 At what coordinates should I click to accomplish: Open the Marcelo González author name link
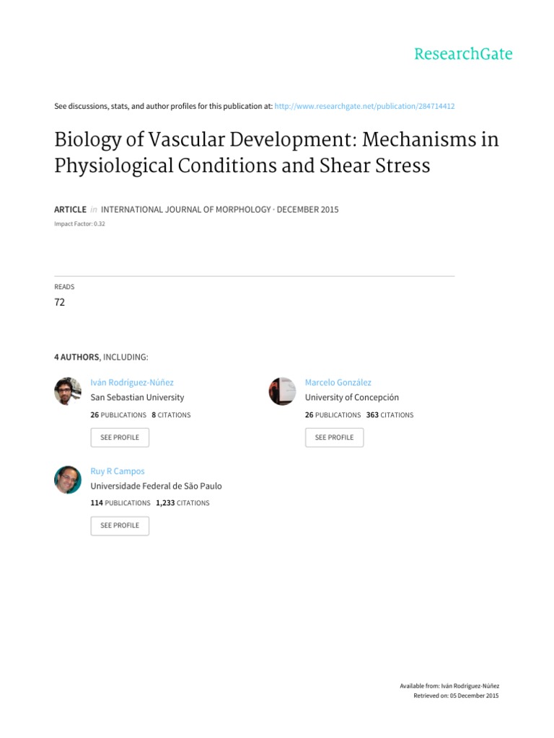[x=338, y=383]
